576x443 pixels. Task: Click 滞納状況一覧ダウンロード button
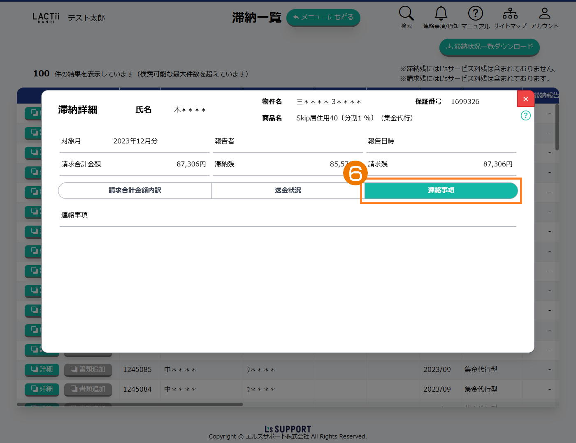489,47
